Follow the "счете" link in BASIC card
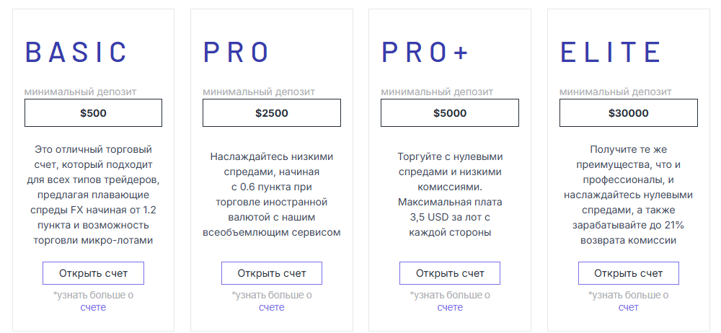721x333 pixels. tap(93, 307)
